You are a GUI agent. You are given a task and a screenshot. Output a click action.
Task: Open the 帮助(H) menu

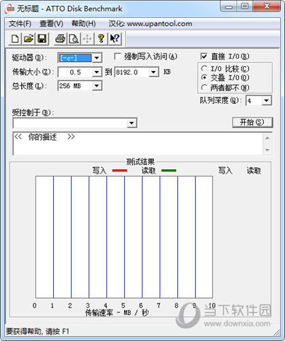84,24
